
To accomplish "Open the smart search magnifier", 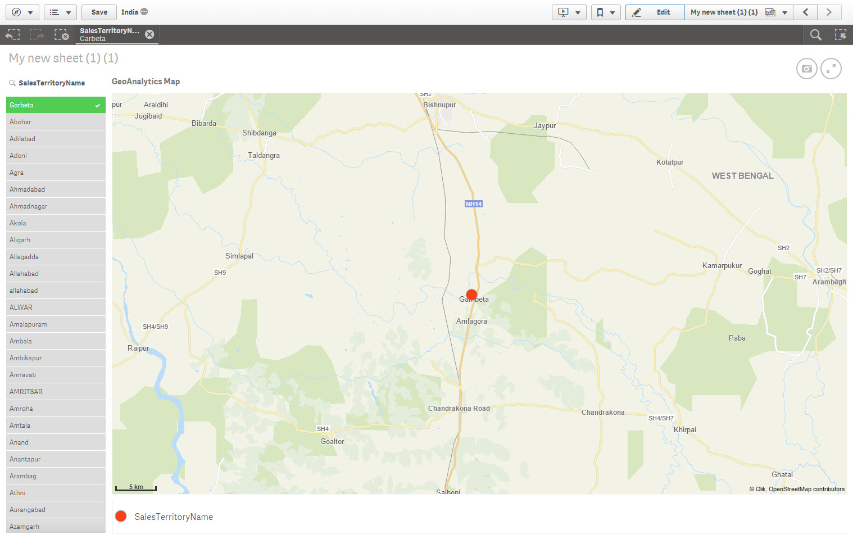I will point(815,35).
